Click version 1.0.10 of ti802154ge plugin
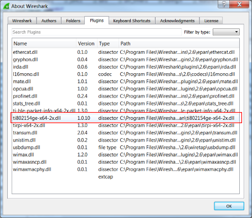Screen dimensions: 252x218 coord(84,118)
